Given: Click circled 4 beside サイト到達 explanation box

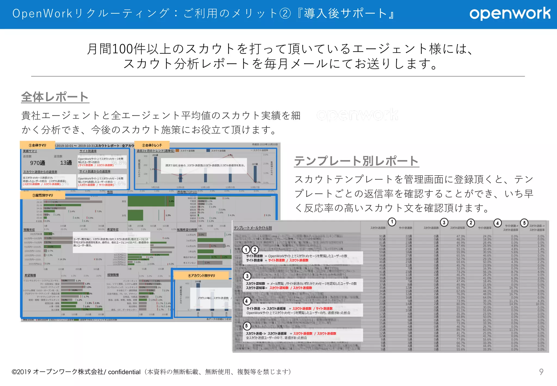Looking at the screenshot, I should point(246,301).
